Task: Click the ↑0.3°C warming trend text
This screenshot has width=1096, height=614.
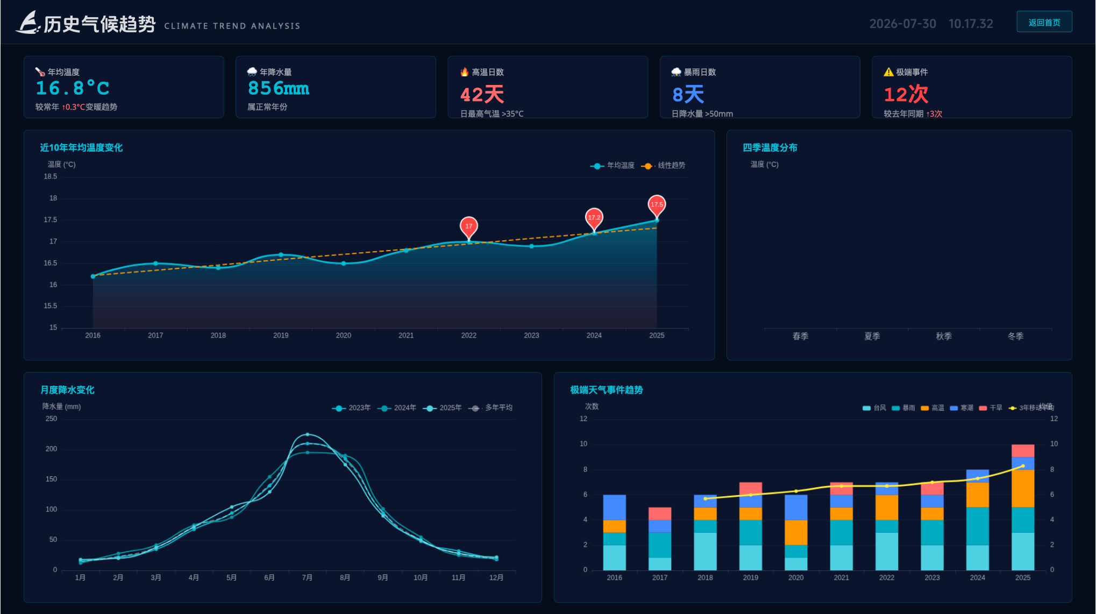Action: point(73,107)
